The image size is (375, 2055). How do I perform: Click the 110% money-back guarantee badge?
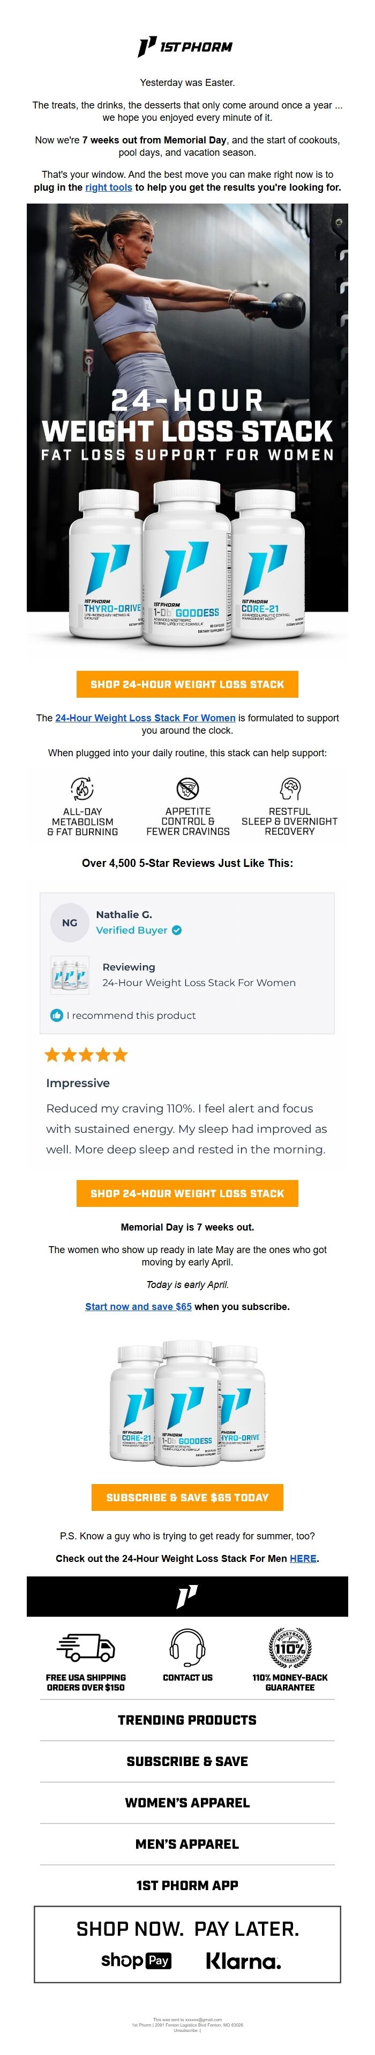pos(290,1647)
